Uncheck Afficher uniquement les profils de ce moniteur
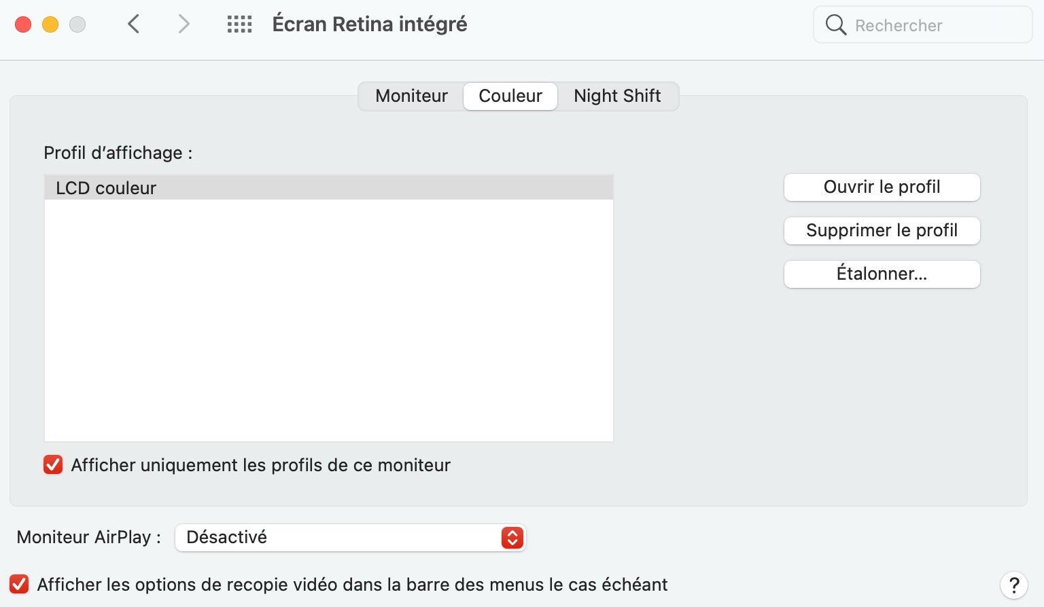Viewport: 1044px width, 607px height. coord(53,465)
